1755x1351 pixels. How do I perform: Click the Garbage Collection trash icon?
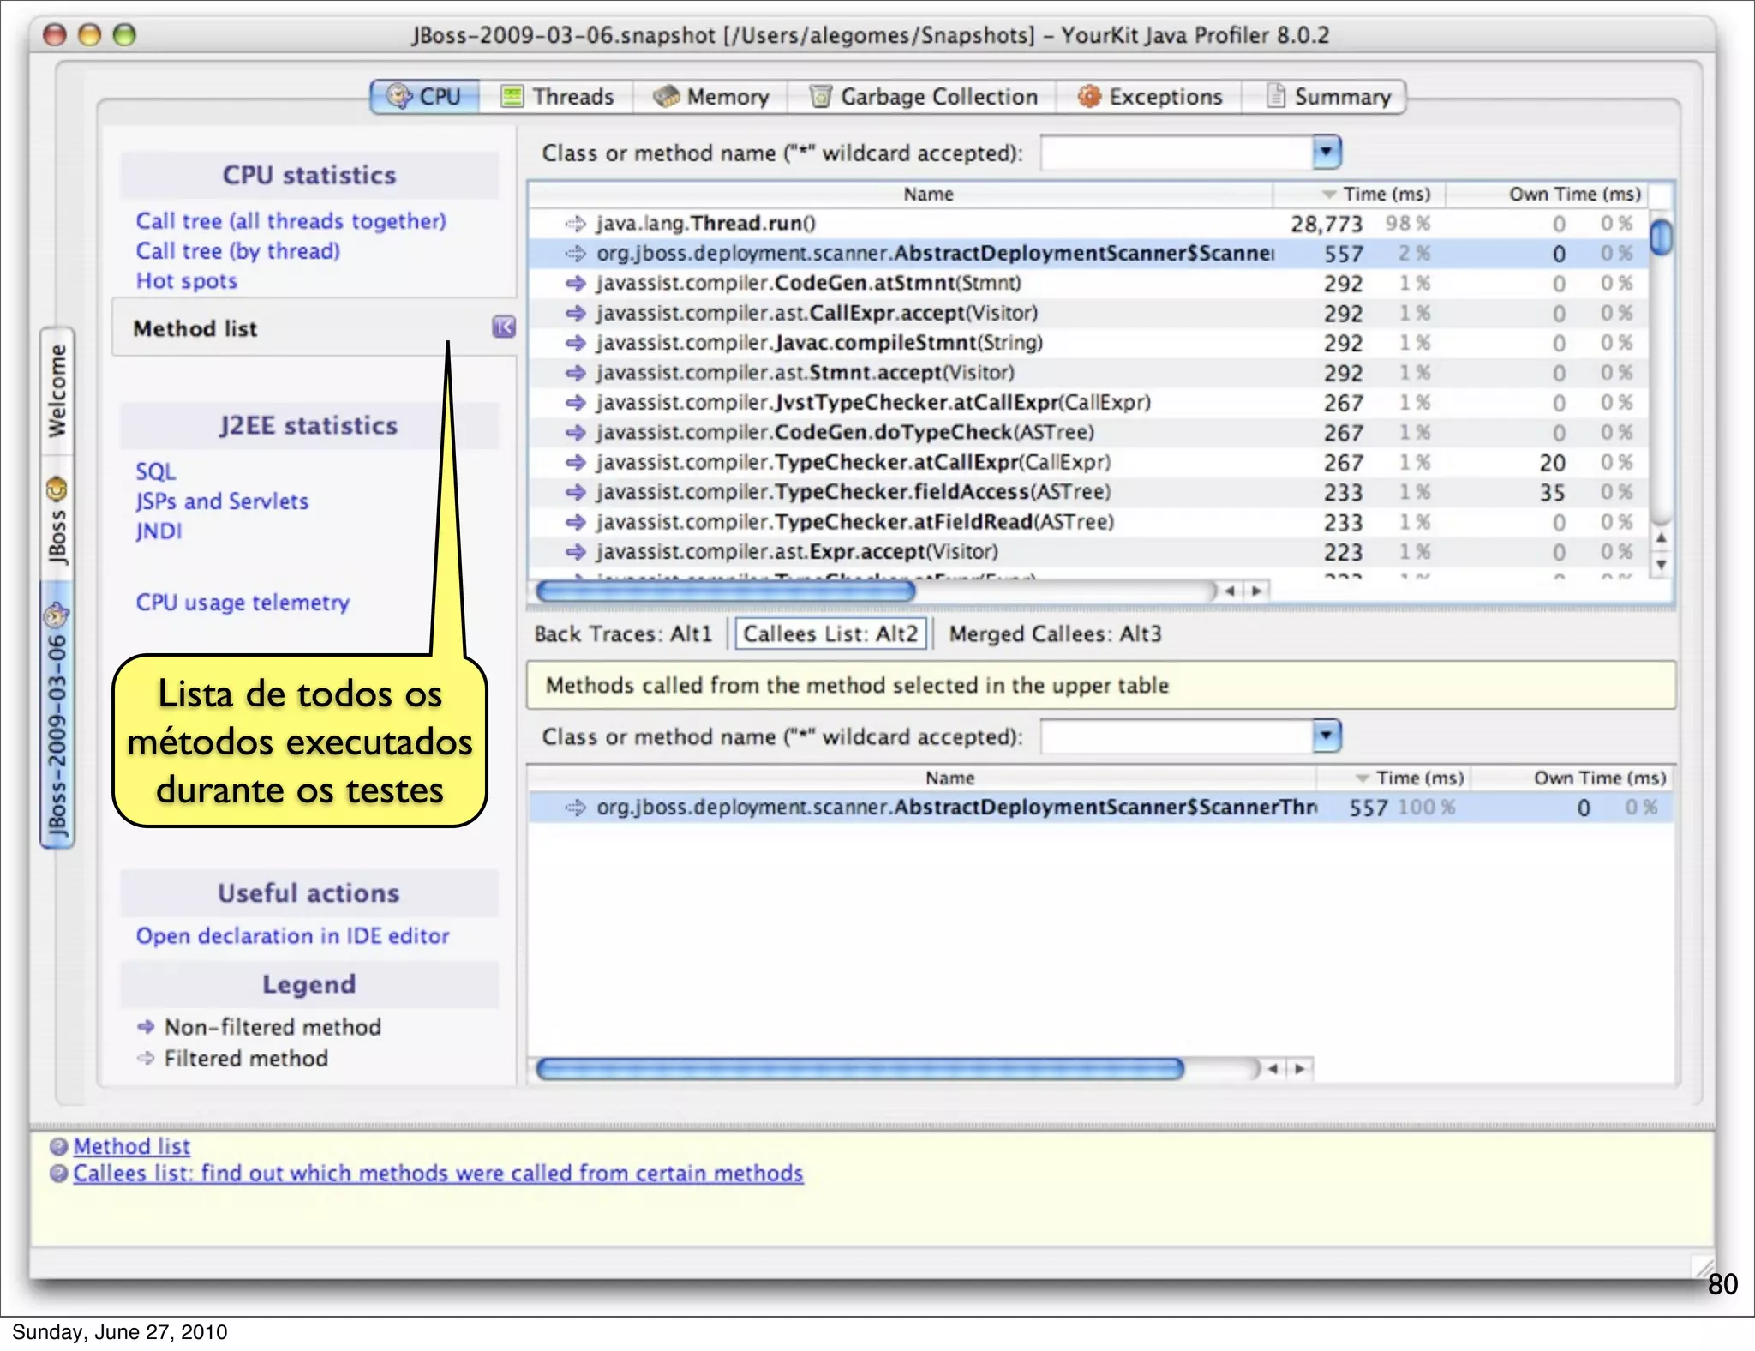coord(820,96)
